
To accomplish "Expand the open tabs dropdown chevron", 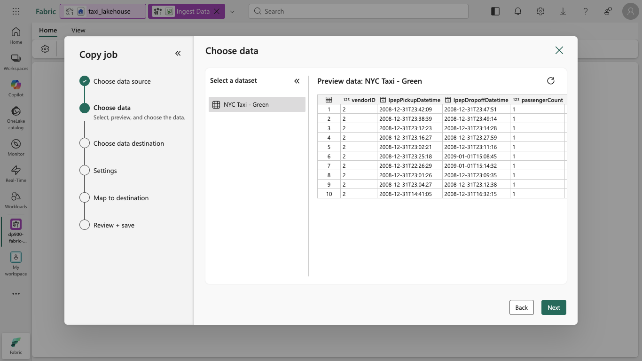I will point(232,11).
